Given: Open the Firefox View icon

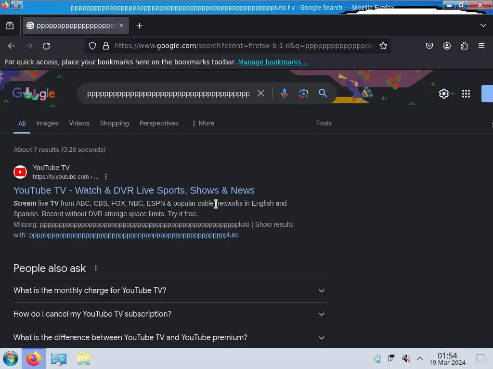Looking at the screenshot, I should click(10, 26).
